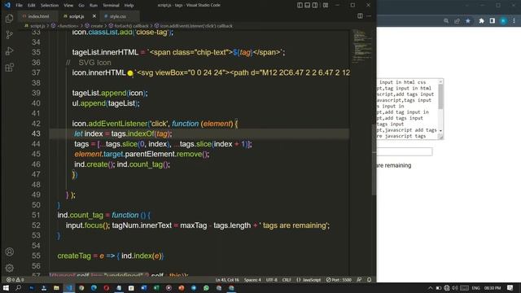Click the code minimap preview
521x293 pixels.
361,46
